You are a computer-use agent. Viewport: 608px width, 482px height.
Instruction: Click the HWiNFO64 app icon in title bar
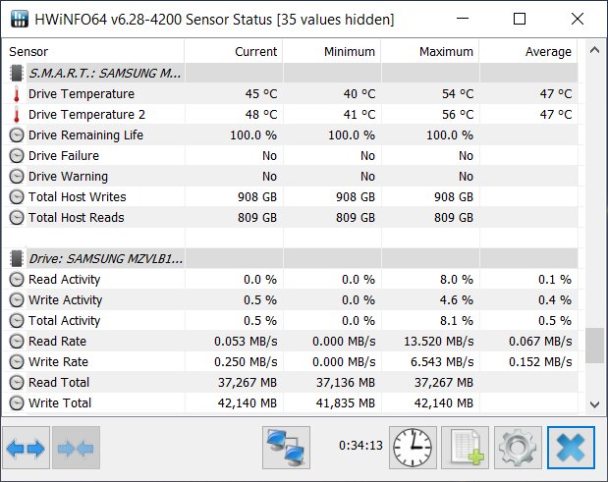[x=20, y=19]
